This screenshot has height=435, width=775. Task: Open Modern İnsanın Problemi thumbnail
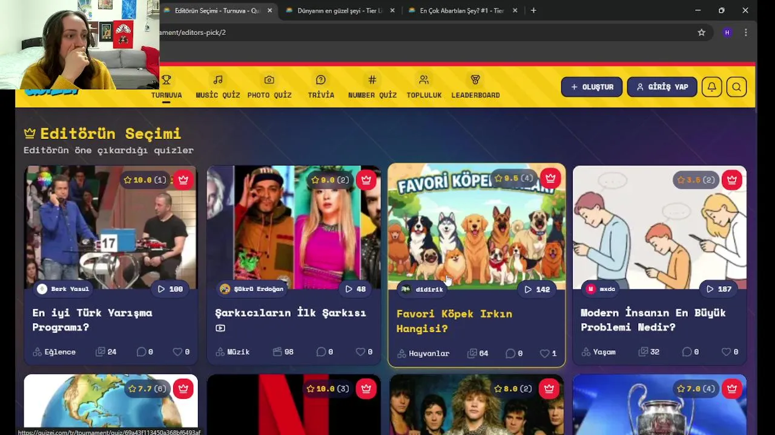pos(659,227)
